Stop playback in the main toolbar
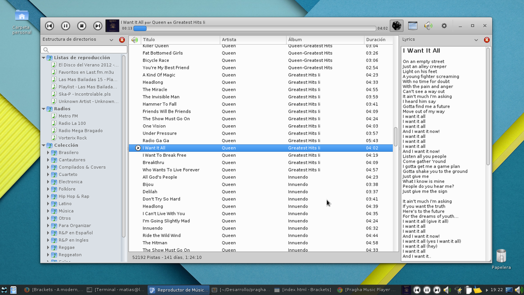This screenshot has width=524, height=295. [81, 26]
